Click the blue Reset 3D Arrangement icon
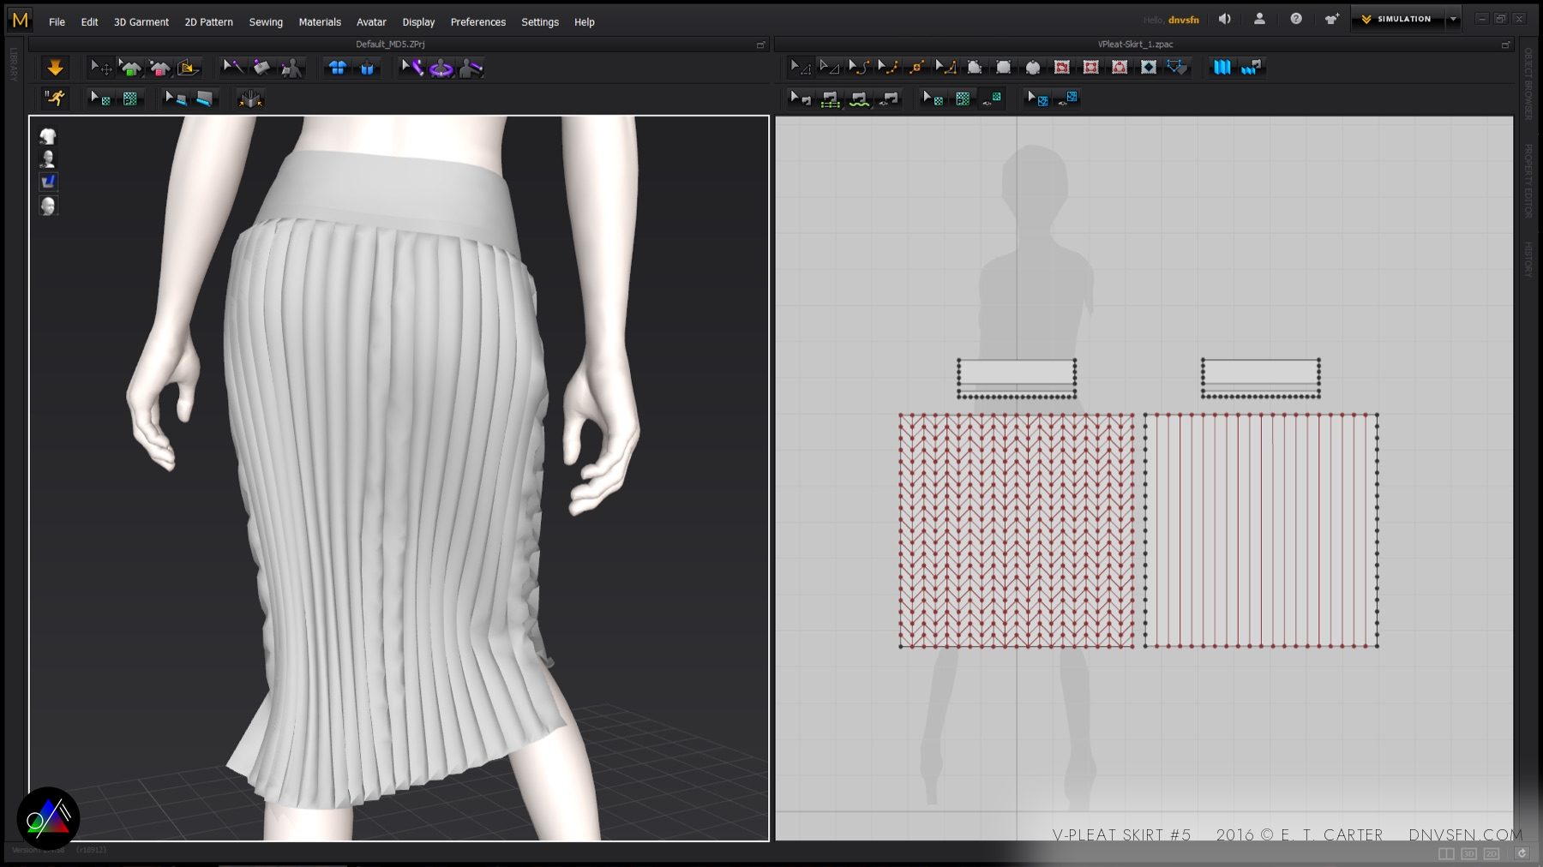Image resolution: width=1543 pixels, height=867 pixels. point(367,68)
